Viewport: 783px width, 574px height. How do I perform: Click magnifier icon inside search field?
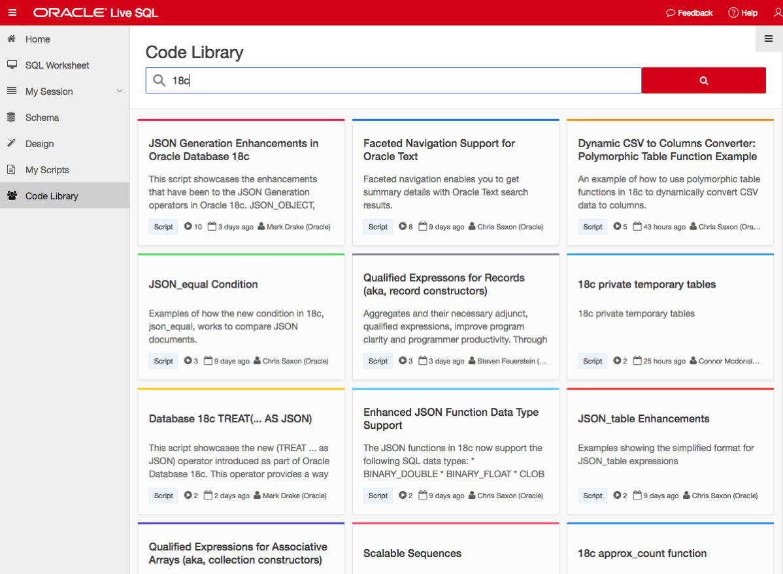pos(159,80)
